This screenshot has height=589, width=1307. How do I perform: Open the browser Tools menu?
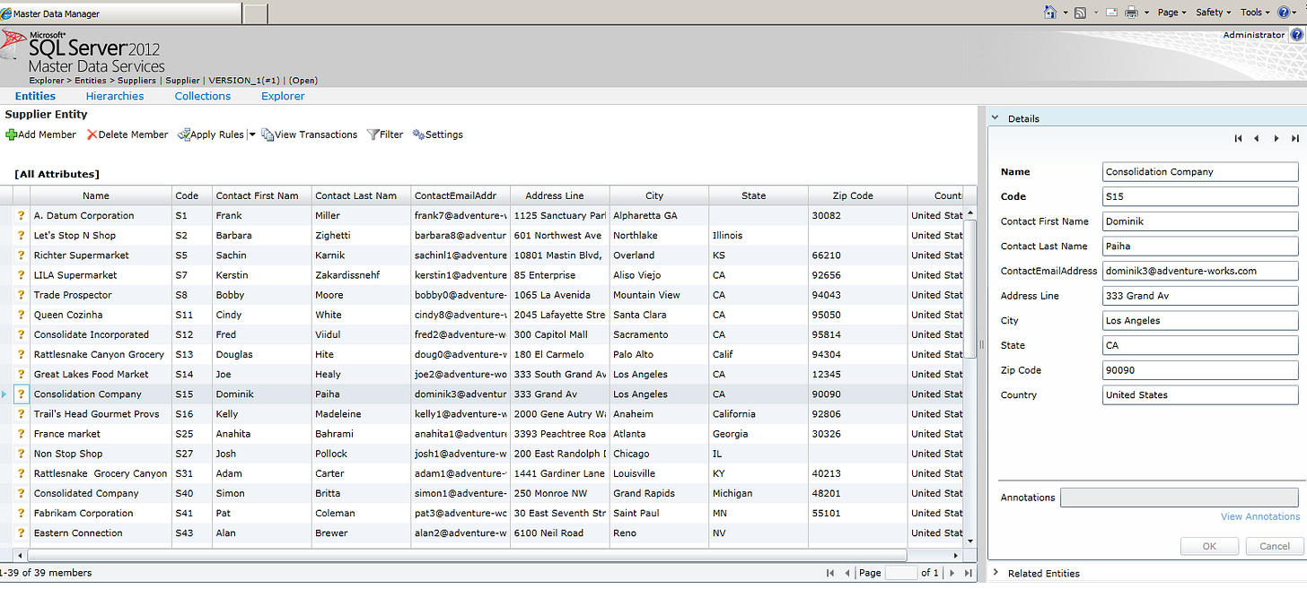pos(1255,13)
